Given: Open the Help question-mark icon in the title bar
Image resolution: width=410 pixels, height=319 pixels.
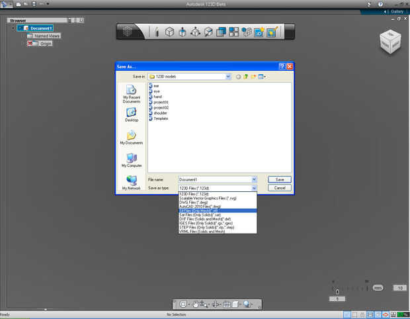Looking at the screenshot, I should [380, 4].
